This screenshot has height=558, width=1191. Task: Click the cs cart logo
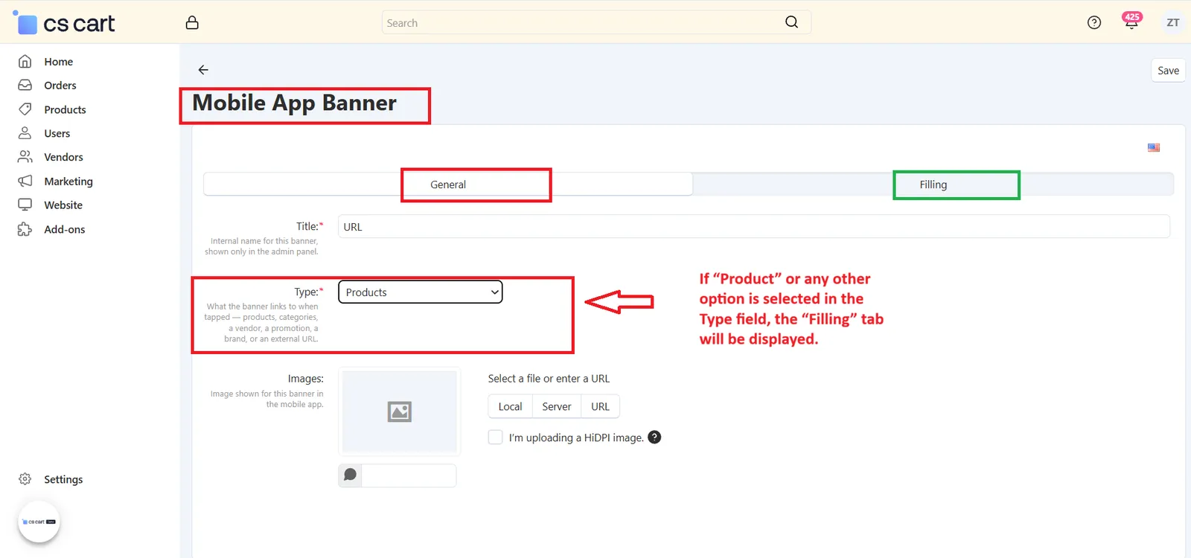64,23
